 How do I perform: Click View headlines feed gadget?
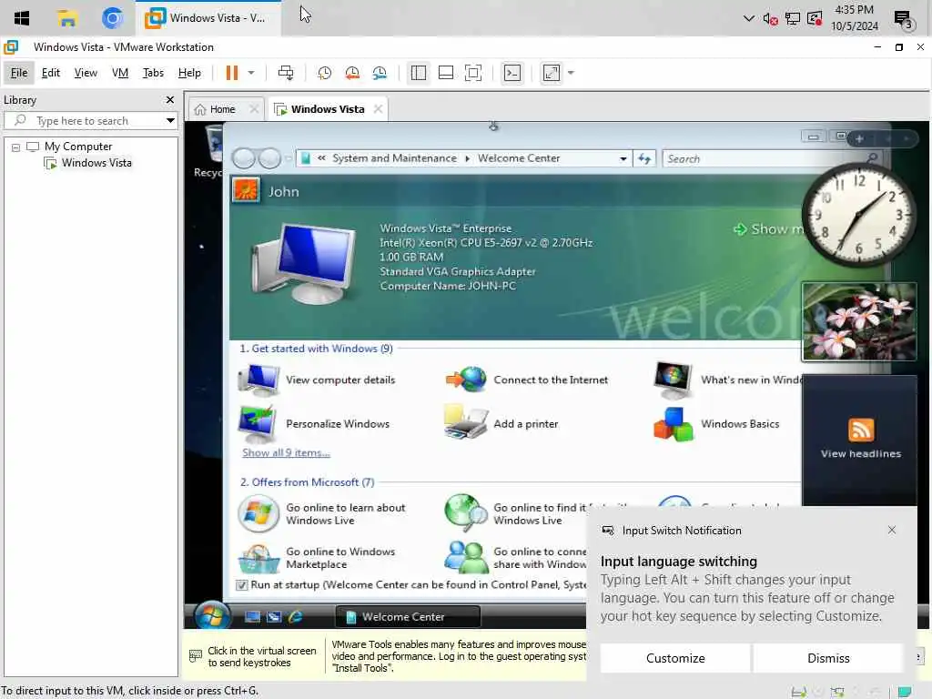coord(861,440)
